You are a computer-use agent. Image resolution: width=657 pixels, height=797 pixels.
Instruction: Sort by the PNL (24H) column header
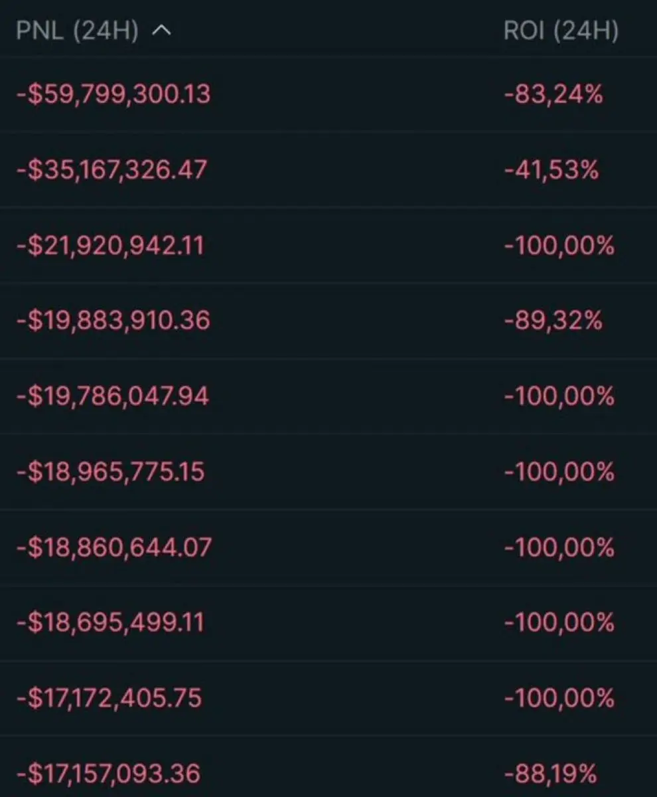[78, 32]
